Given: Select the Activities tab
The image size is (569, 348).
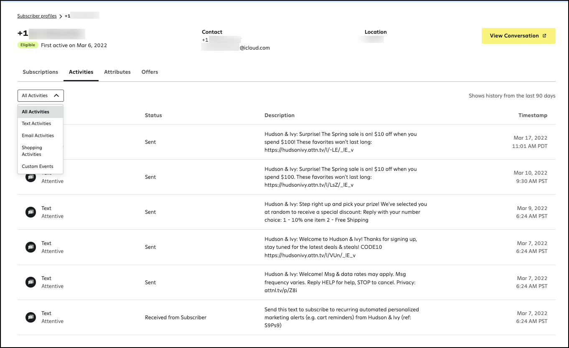Looking at the screenshot, I should coord(81,72).
